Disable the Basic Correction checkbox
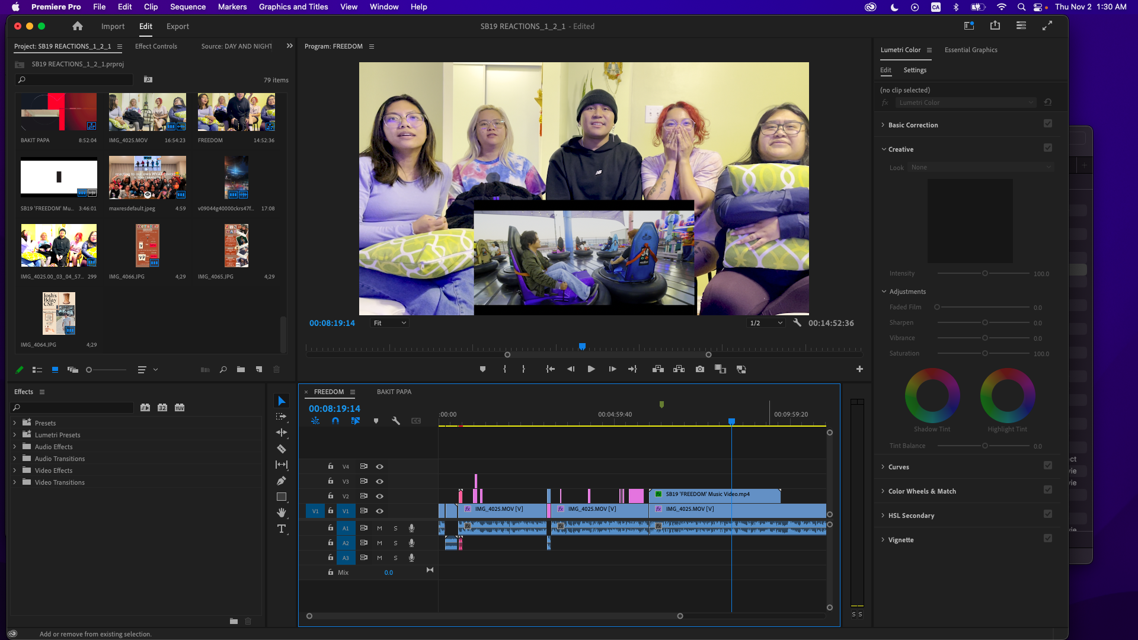Viewport: 1138px width, 640px height. [x=1048, y=123]
